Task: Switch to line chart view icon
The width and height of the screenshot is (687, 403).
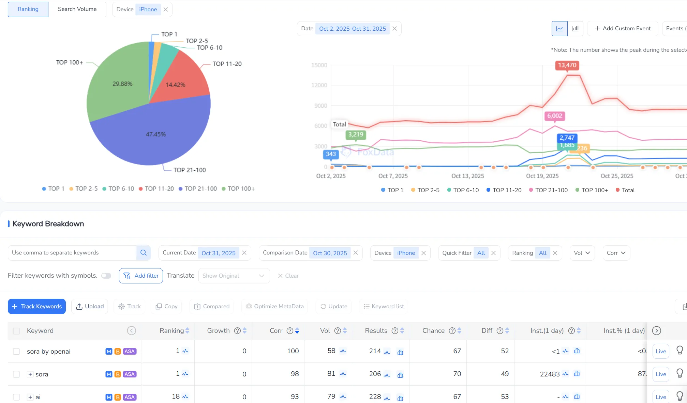Action: [x=559, y=29]
